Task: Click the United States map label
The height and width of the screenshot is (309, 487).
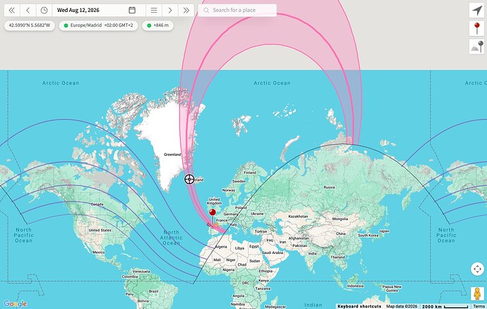Action: click(100, 230)
